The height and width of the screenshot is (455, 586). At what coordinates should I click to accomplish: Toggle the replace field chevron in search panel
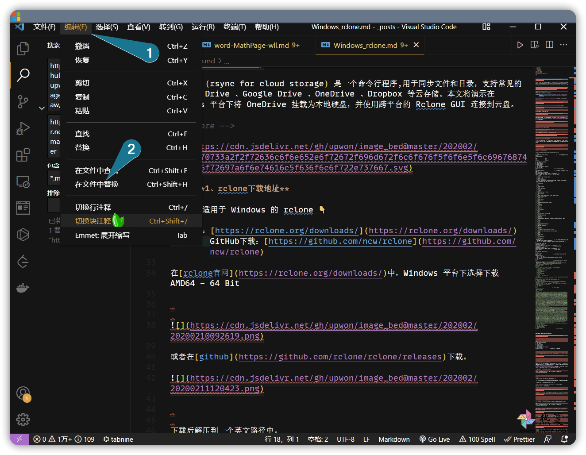[42, 108]
